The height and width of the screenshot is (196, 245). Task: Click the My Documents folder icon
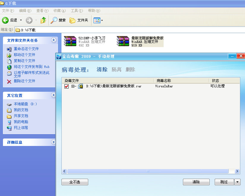9,110
